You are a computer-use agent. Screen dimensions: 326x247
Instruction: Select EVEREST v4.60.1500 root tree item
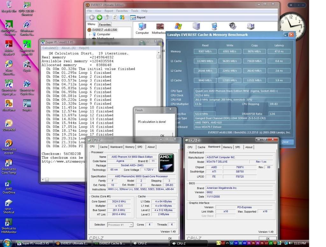click(x=103, y=30)
